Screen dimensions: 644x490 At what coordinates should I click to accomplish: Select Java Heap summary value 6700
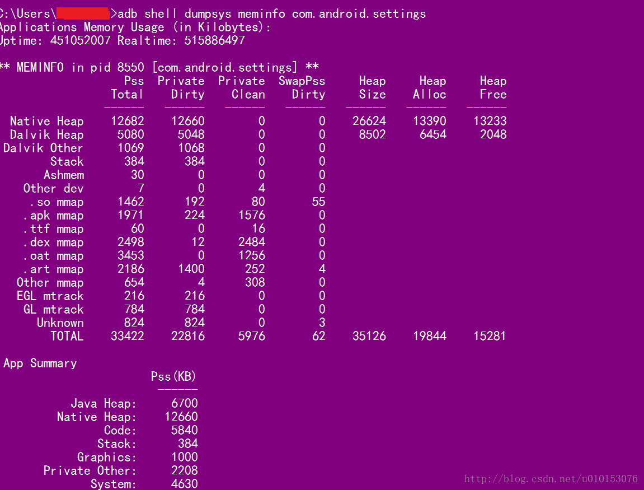185,403
